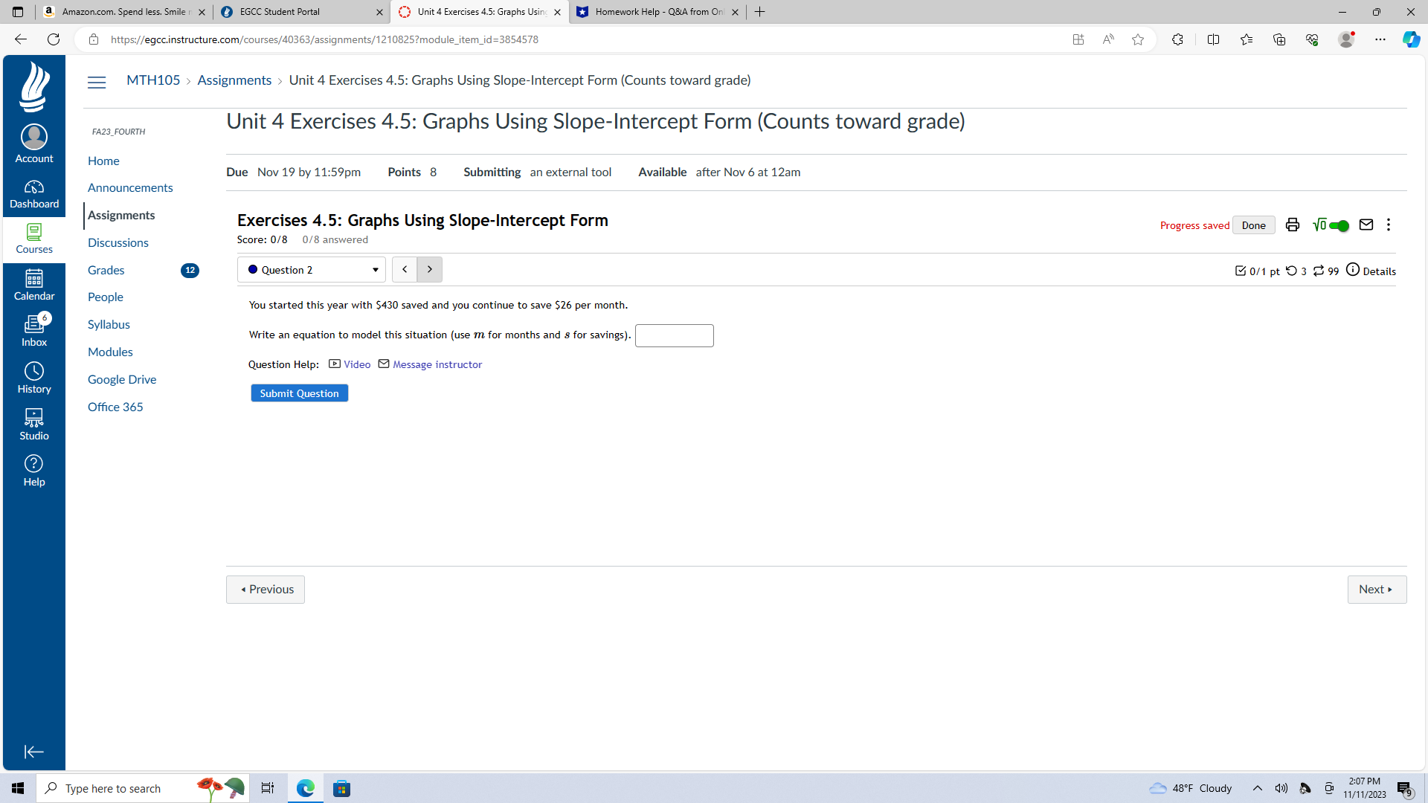Open the Grades page showing 12 items
Image resolution: width=1428 pixels, height=803 pixels.
click(x=106, y=270)
